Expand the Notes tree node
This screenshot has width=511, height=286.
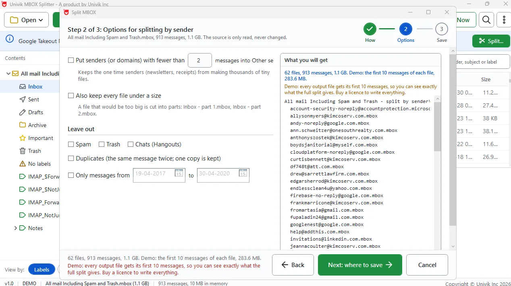click(x=15, y=228)
